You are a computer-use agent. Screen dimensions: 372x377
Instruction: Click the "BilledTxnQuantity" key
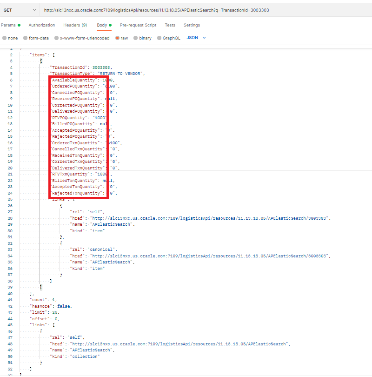pos(74,181)
